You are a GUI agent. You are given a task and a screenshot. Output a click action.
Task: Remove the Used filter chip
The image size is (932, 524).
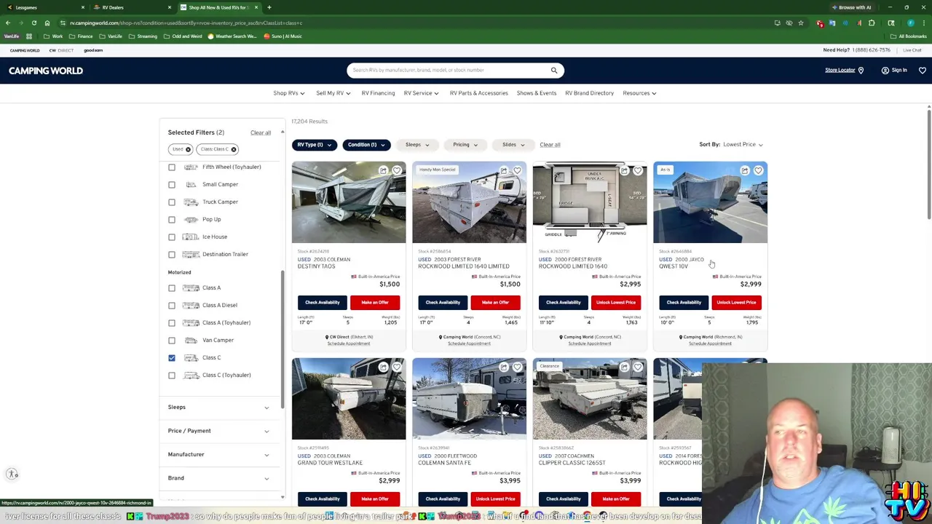coord(188,149)
